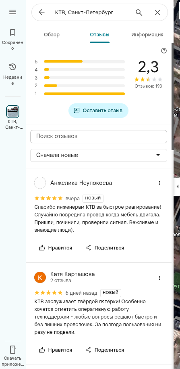Screen dimensions: 180x369
Task: Switch to the Информация tab
Action: click(x=147, y=35)
